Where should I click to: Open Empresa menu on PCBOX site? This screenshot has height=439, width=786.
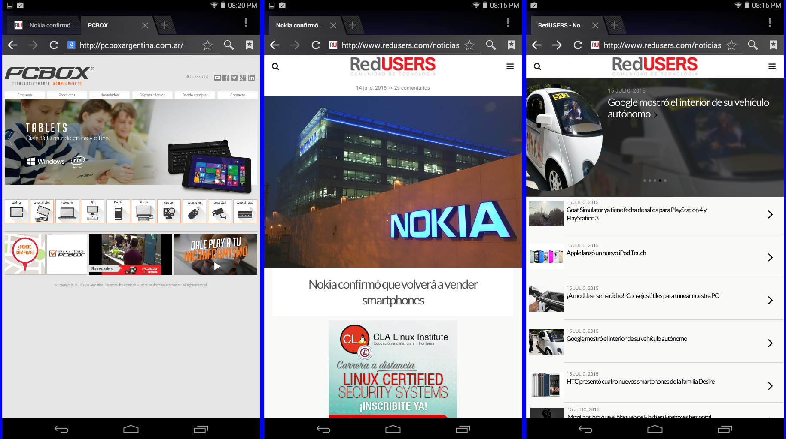pyautogui.click(x=25, y=95)
